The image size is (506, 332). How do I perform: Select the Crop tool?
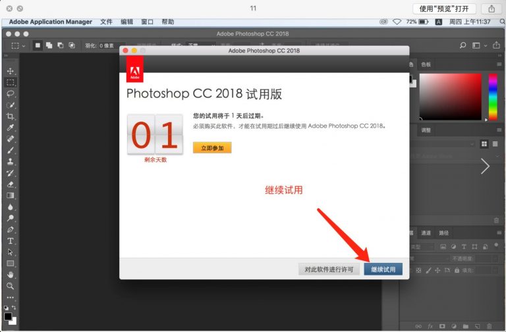(x=11, y=116)
